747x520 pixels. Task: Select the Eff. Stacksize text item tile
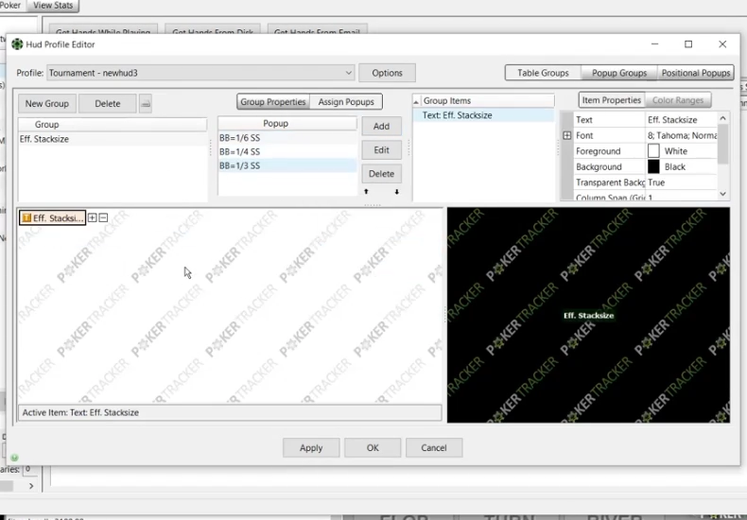click(x=52, y=217)
